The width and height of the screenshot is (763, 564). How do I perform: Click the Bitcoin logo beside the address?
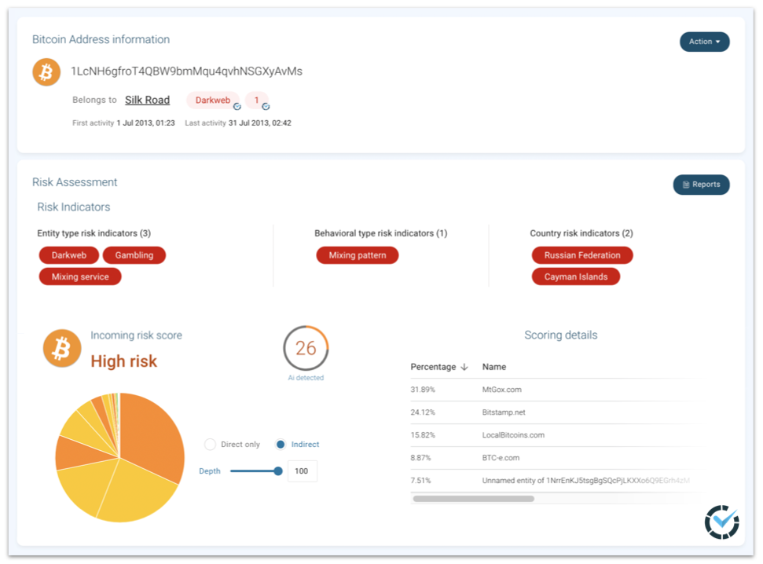[46, 71]
